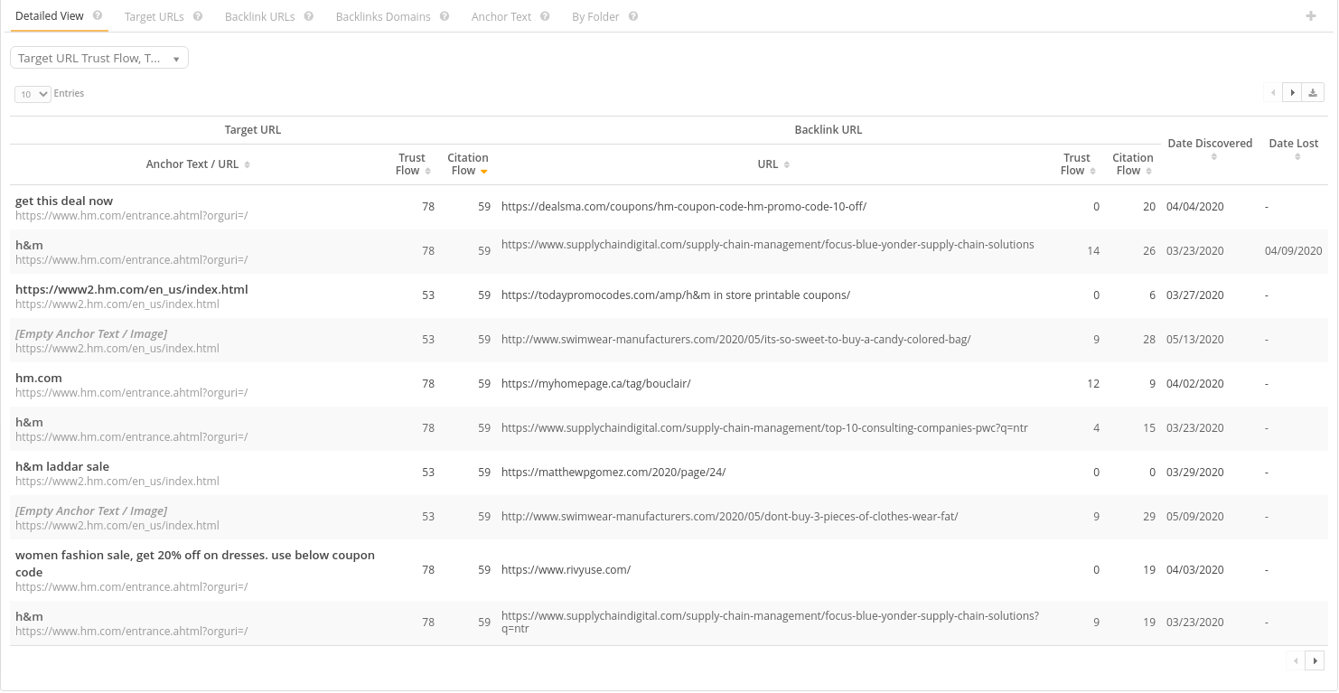
Task: Open the myhomepage.ca bouclair backlink
Action: click(x=596, y=384)
